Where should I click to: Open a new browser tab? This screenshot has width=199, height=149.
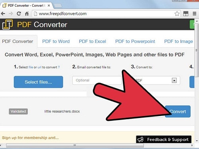(x=58, y=6)
